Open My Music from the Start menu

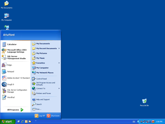[x=46, y=58]
